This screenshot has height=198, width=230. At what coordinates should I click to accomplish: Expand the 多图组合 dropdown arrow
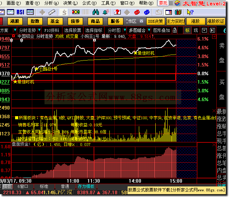[x=149, y=30]
